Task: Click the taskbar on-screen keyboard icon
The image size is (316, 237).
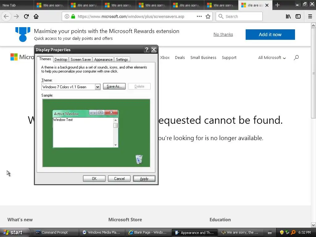Action: [x=270, y=233]
